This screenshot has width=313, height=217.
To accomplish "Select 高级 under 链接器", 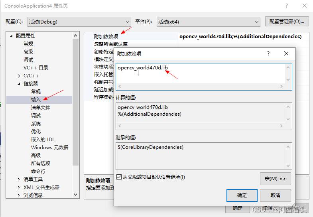I will coord(36,155).
